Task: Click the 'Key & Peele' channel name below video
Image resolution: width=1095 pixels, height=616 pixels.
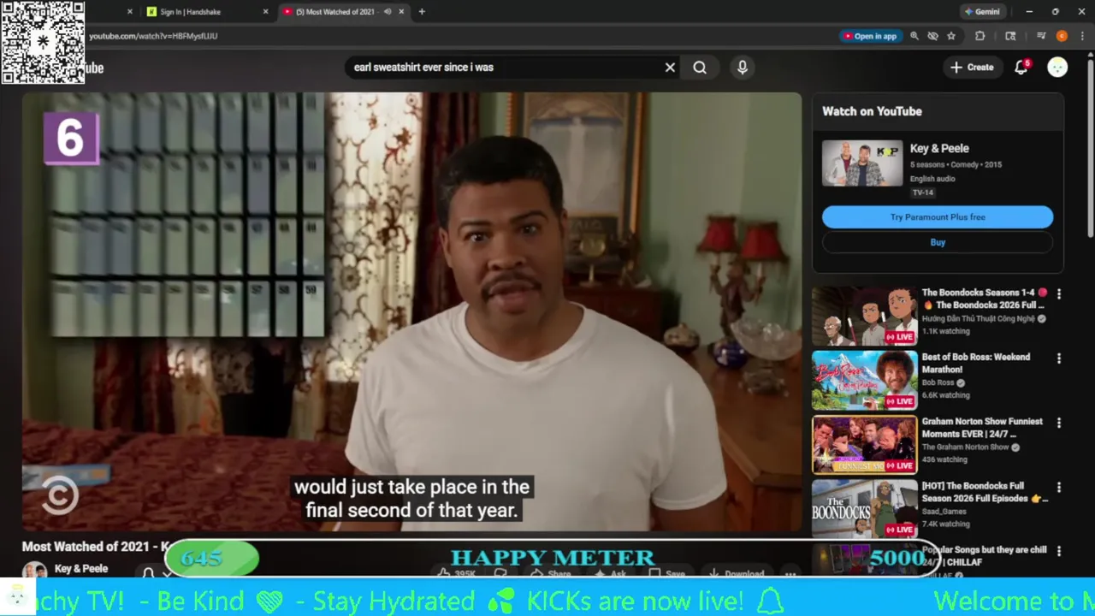Action: (81, 569)
